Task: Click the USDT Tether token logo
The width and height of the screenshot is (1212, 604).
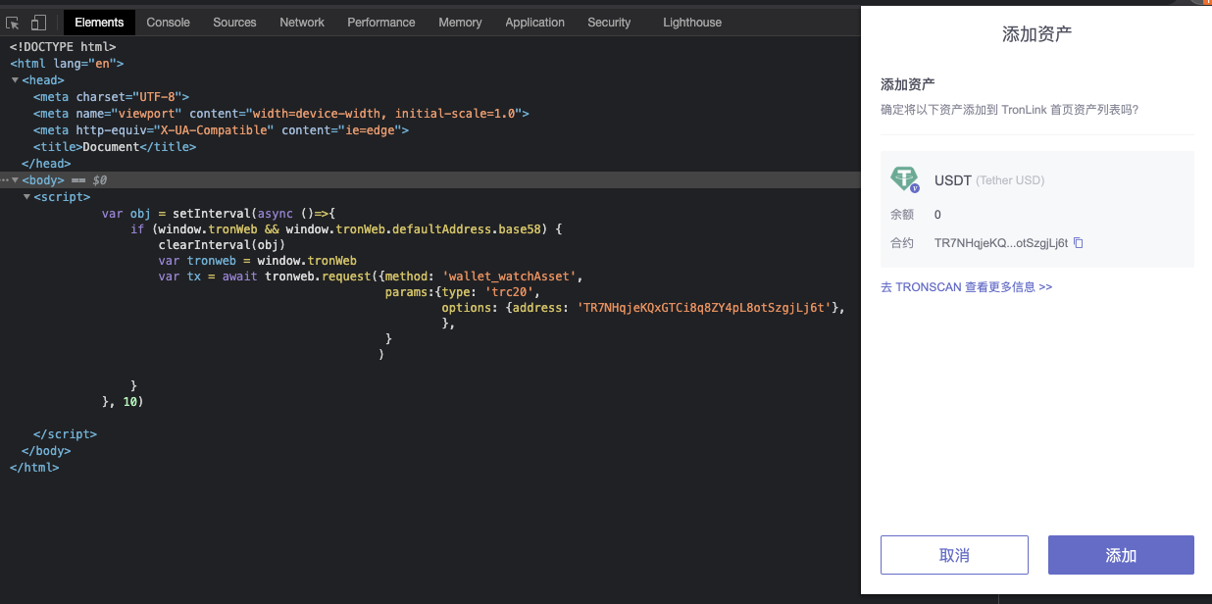Action: pos(905,179)
